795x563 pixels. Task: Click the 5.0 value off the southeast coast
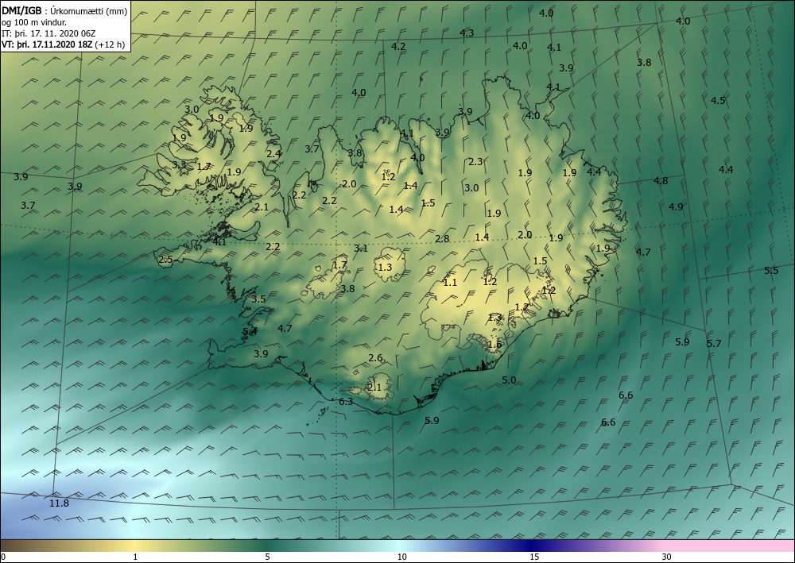coord(509,380)
